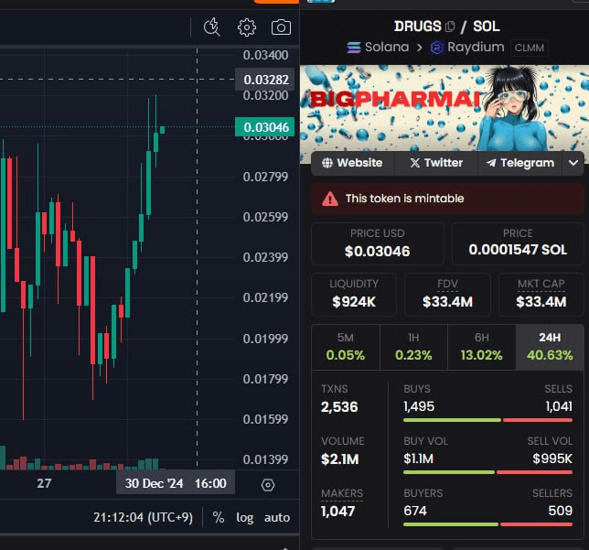Click the Solana chain breadcrumb link
The height and width of the screenshot is (550, 589).
point(387,47)
